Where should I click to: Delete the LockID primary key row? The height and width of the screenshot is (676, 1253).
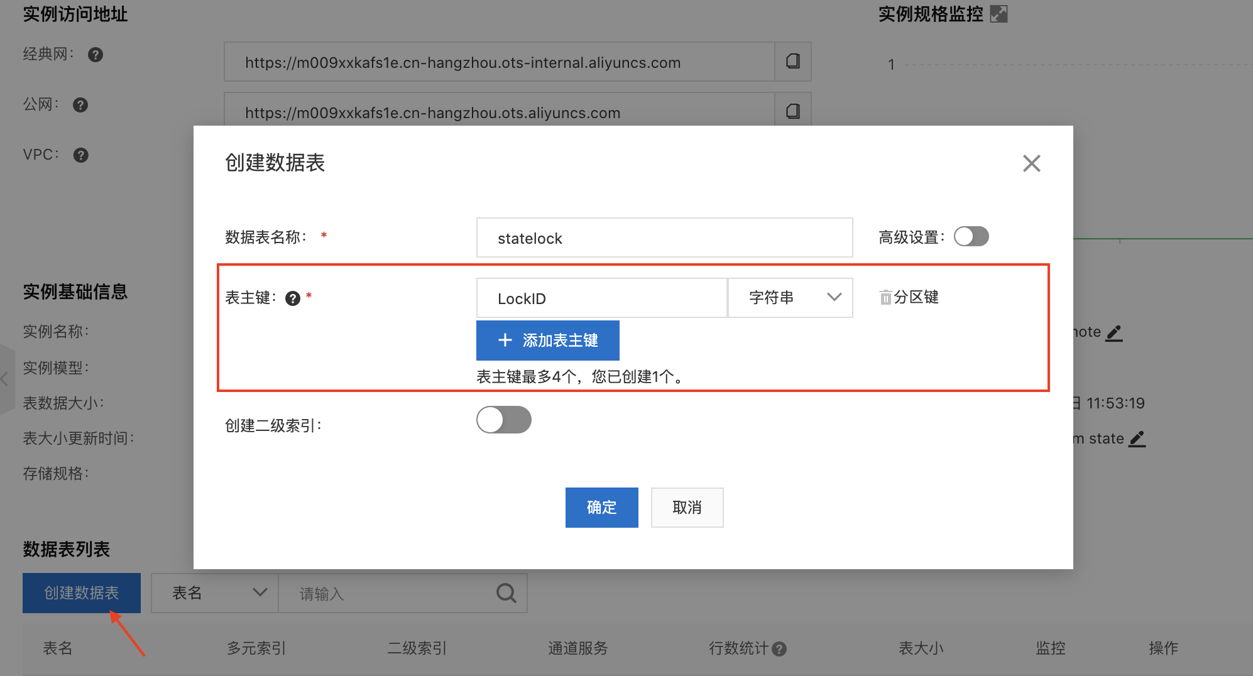point(885,297)
